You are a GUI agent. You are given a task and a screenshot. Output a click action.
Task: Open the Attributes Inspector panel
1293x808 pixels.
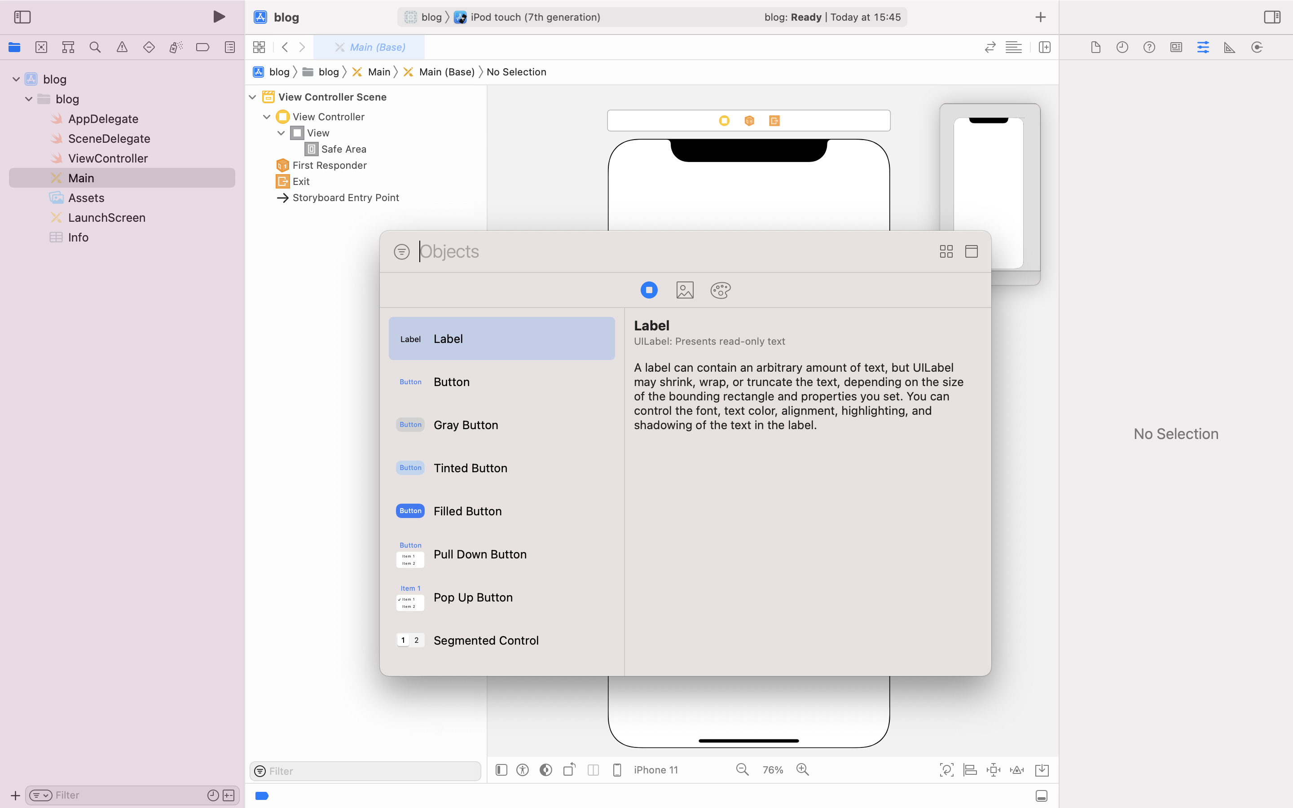tap(1203, 47)
